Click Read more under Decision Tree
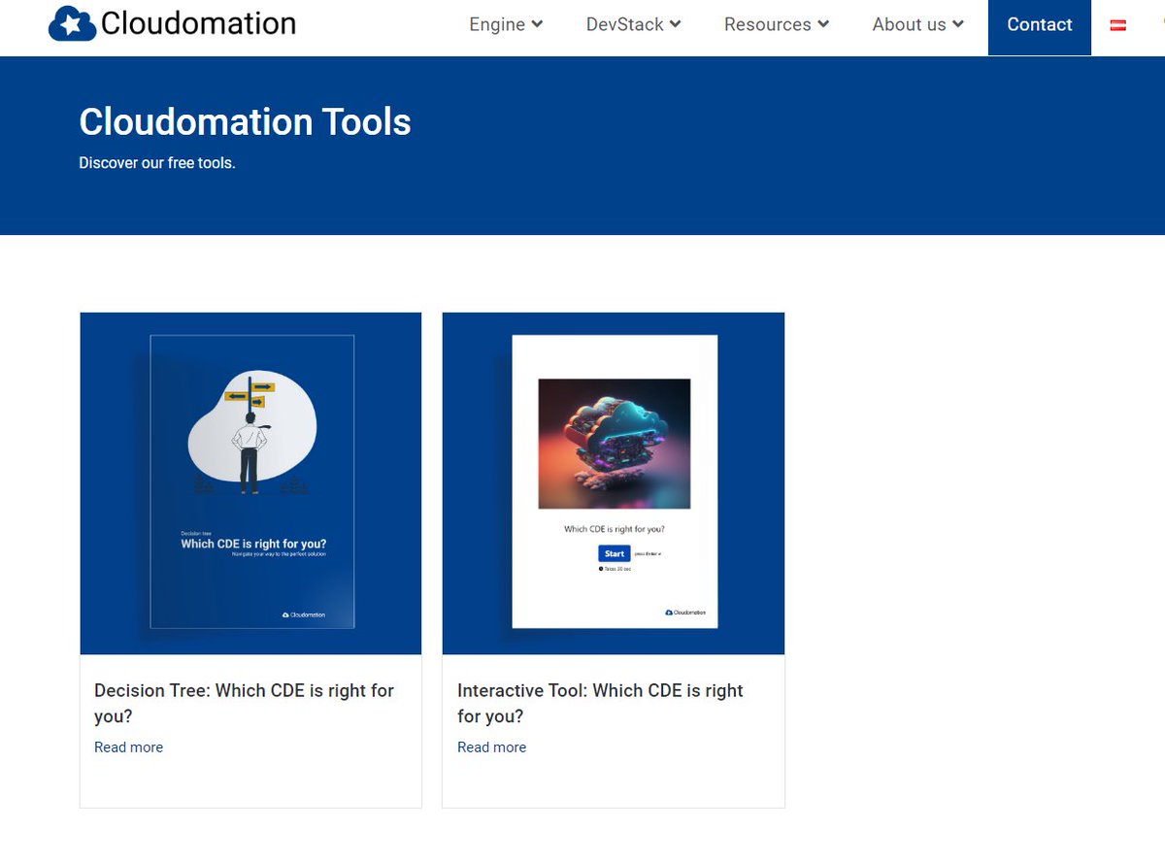The image size is (1165, 863). point(128,747)
